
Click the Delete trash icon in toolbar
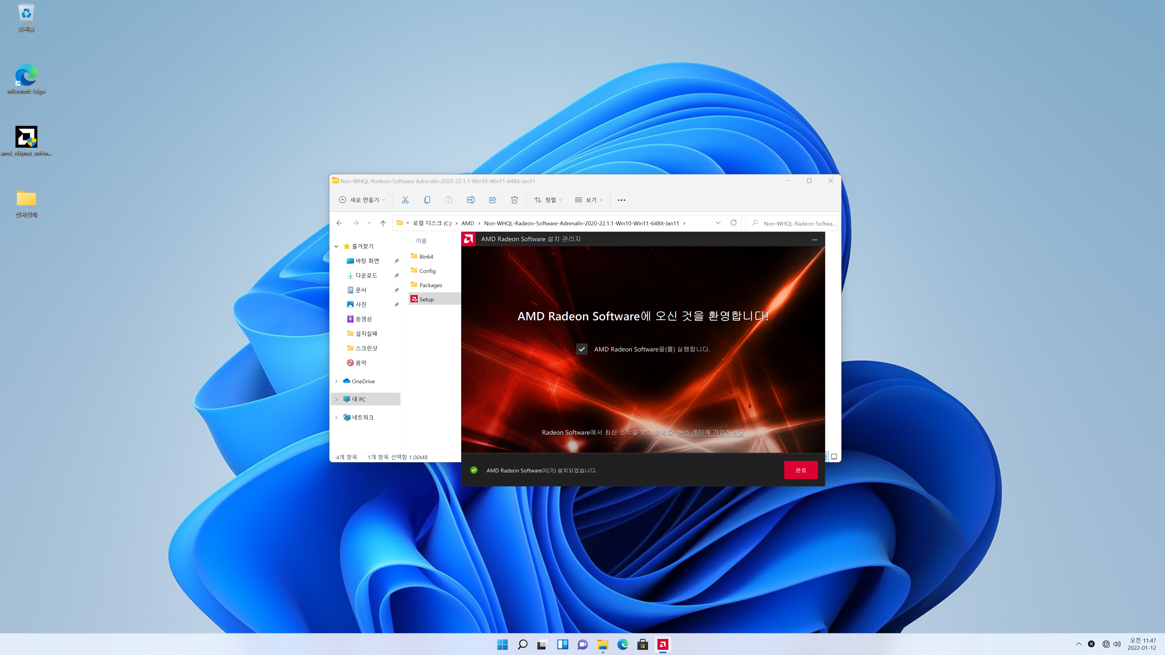[x=514, y=200]
